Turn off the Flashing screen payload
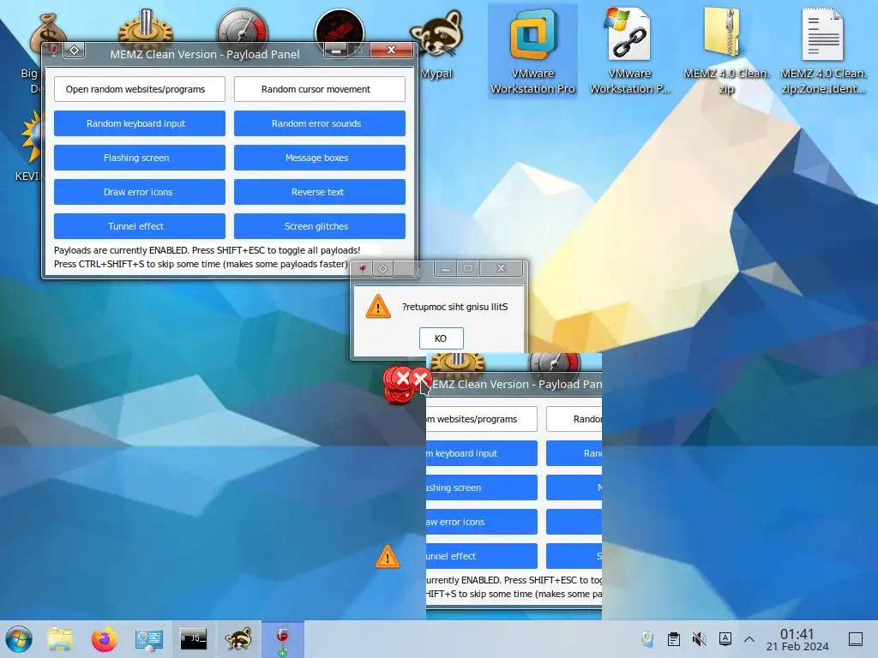The width and height of the screenshot is (878, 658). [x=140, y=158]
